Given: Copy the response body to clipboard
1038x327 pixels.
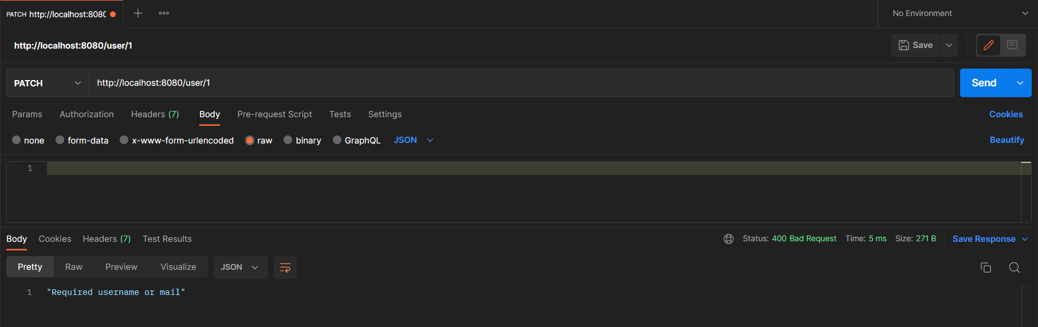Looking at the screenshot, I should 985,268.
